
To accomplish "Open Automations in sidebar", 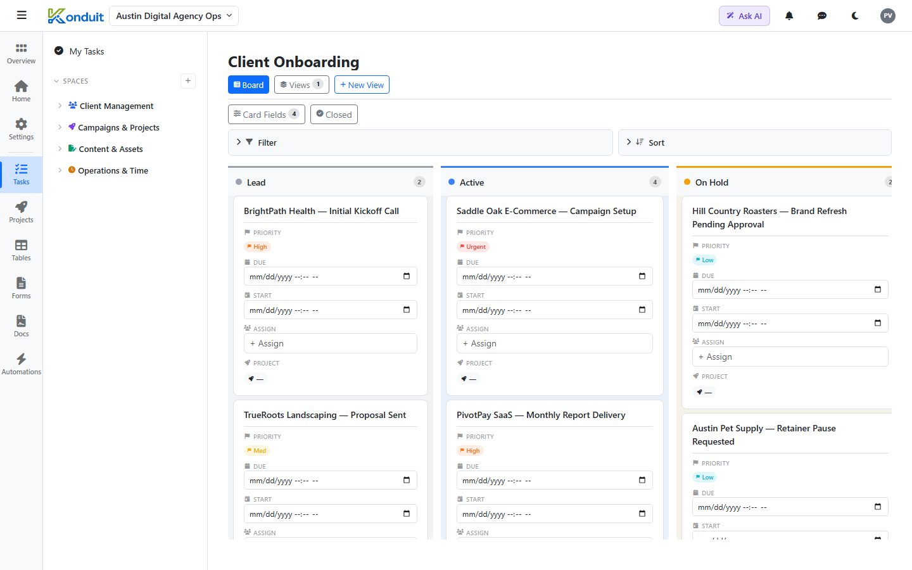I will (x=21, y=364).
